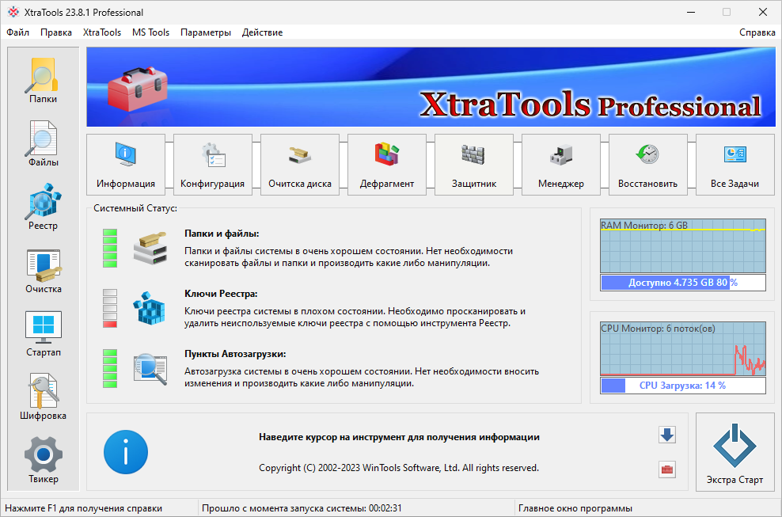Open the Менеджер tool
782x517 pixels.
[x=560, y=164]
